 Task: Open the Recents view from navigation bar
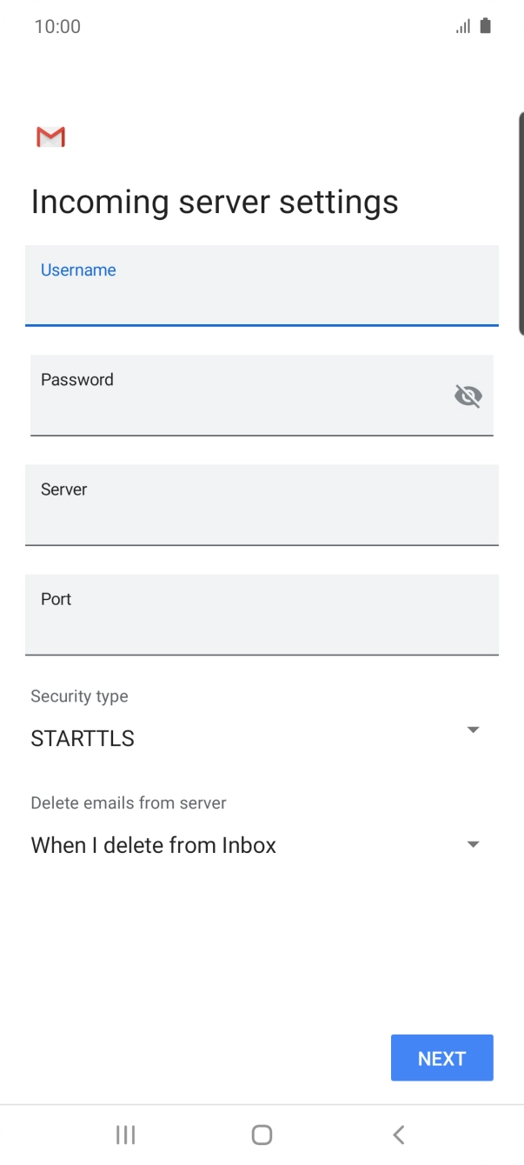pos(125,1134)
